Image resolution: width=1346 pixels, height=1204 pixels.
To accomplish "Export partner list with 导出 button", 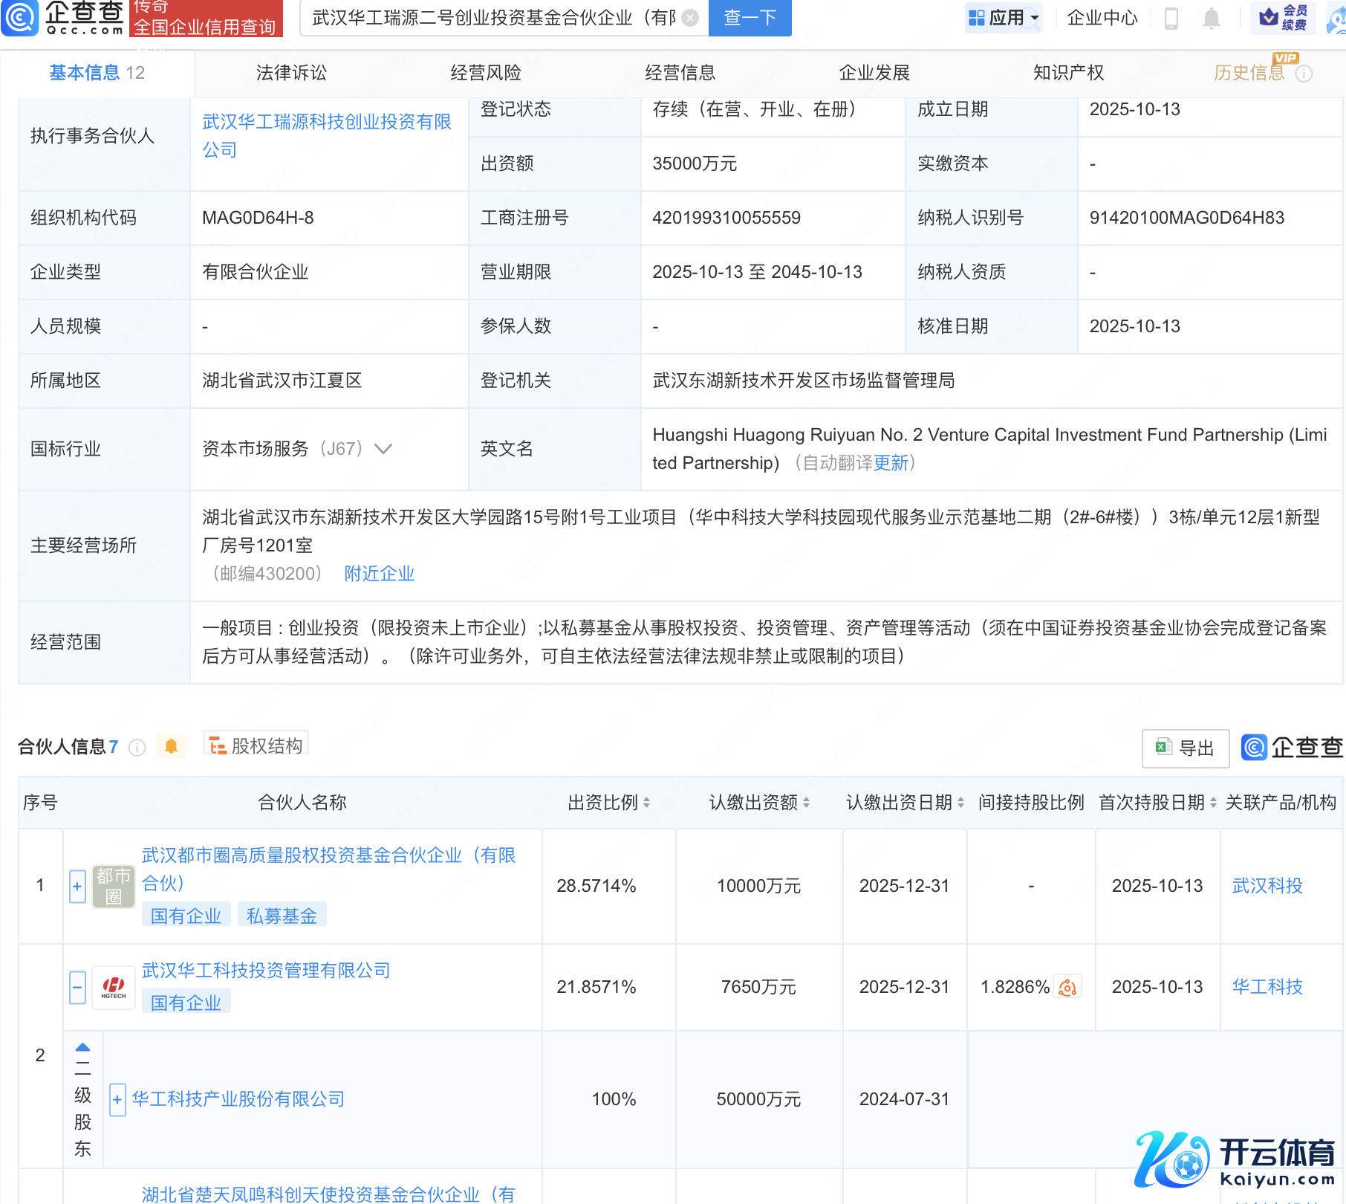I will click(x=1185, y=748).
